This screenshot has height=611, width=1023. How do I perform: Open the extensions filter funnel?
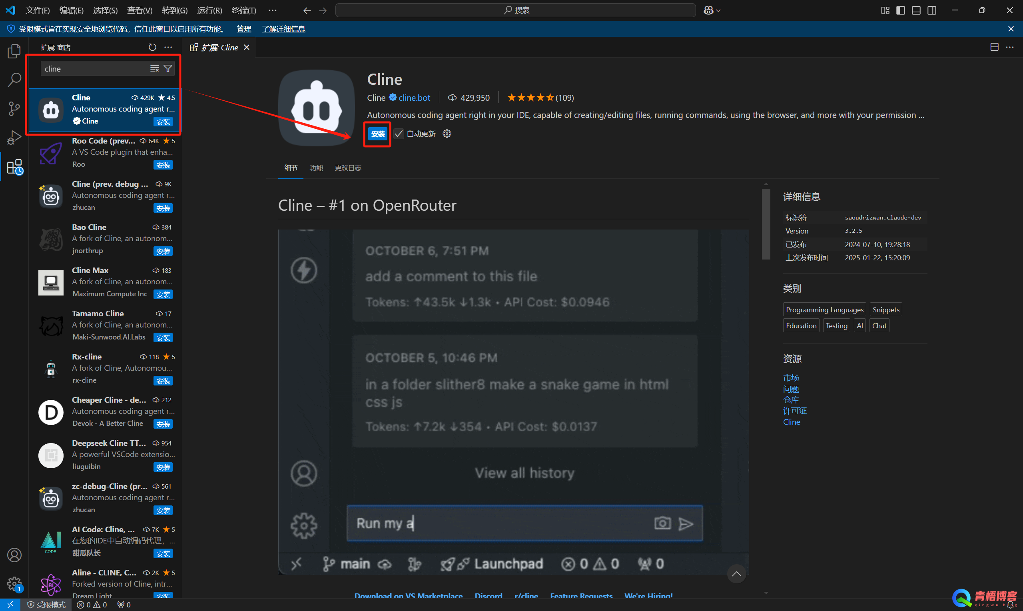[168, 69]
